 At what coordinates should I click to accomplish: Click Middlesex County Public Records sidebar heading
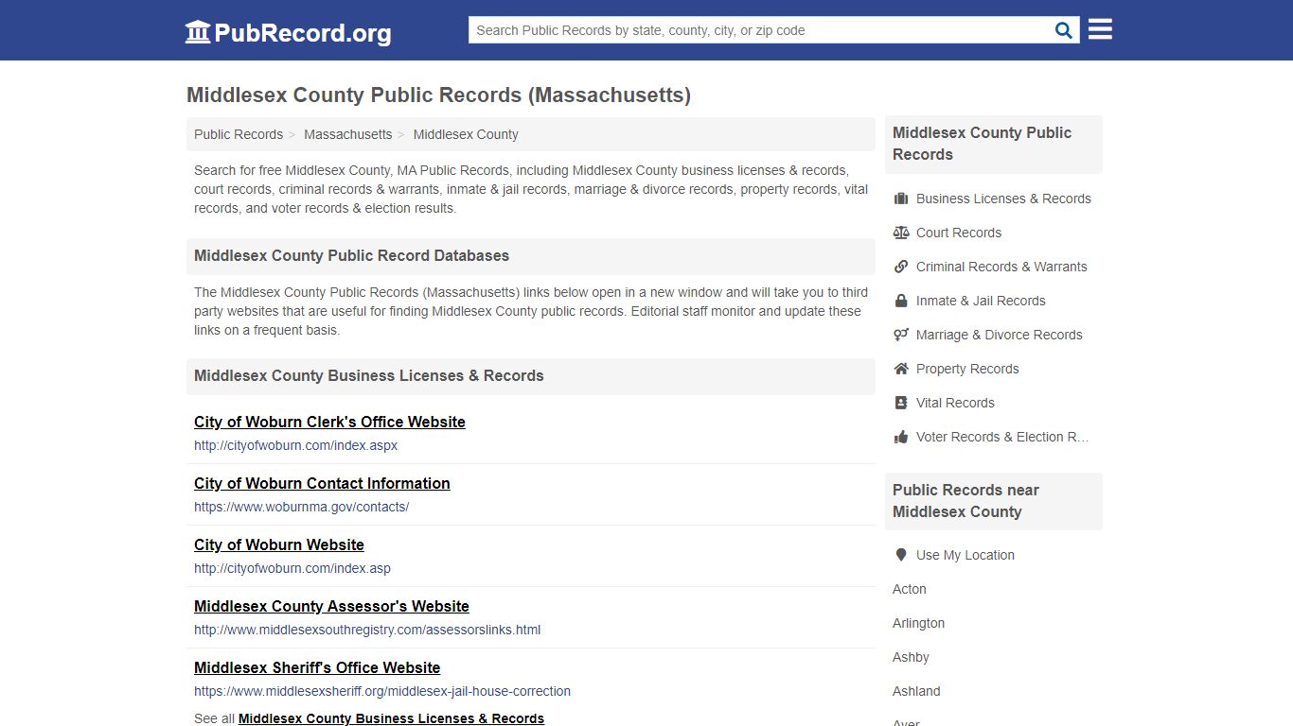(982, 144)
